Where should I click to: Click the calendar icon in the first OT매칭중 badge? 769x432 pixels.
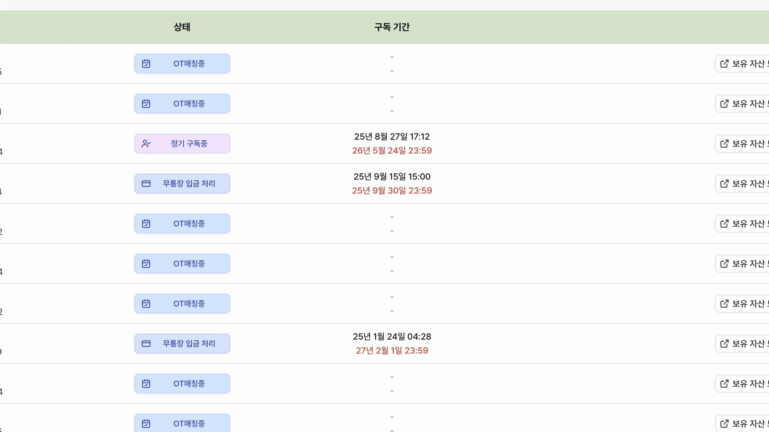(146, 64)
